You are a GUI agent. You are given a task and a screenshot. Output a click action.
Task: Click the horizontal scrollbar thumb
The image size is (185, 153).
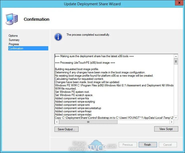click(88, 122)
